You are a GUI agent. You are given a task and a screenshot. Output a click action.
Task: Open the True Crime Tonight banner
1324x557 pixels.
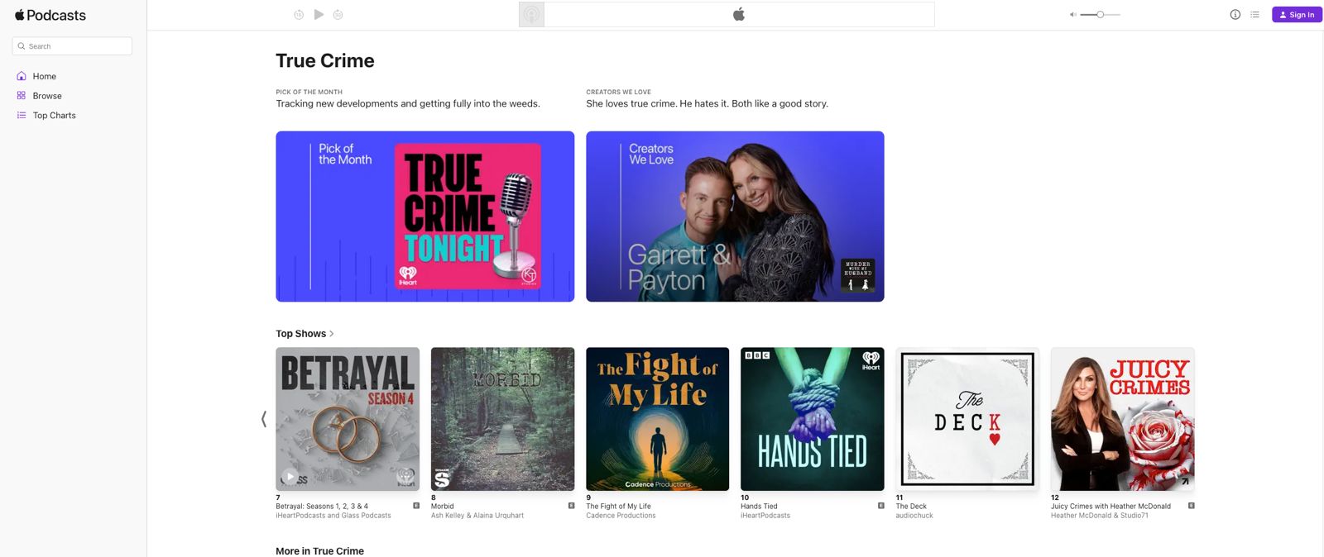pyautogui.click(x=425, y=217)
